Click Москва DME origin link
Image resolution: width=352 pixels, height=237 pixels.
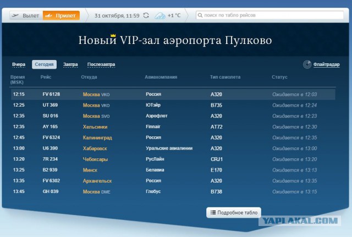[x=97, y=192]
